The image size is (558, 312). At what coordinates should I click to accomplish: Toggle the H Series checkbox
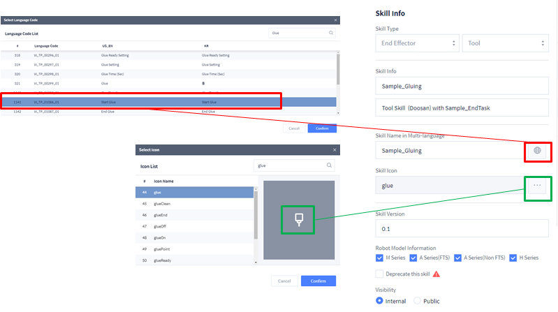(513, 258)
